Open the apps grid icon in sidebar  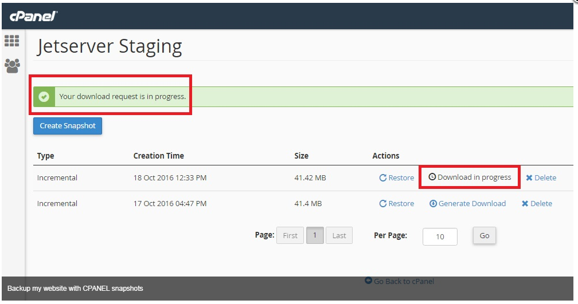point(12,41)
